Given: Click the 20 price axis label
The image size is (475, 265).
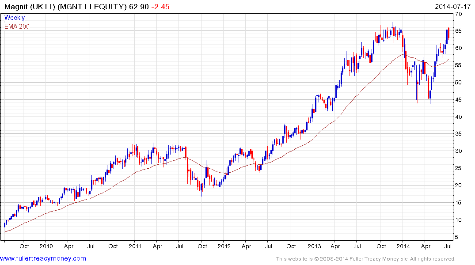Looking at the screenshot, I should pyautogui.click(x=458, y=185).
